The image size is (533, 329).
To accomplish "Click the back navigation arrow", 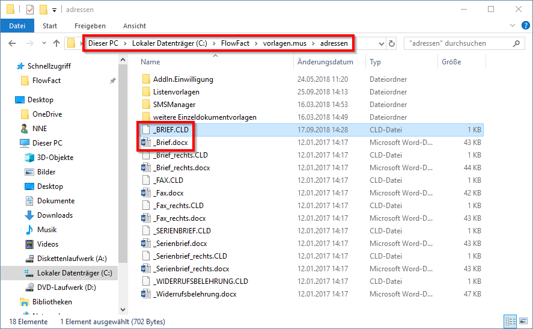I will coord(12,43).
